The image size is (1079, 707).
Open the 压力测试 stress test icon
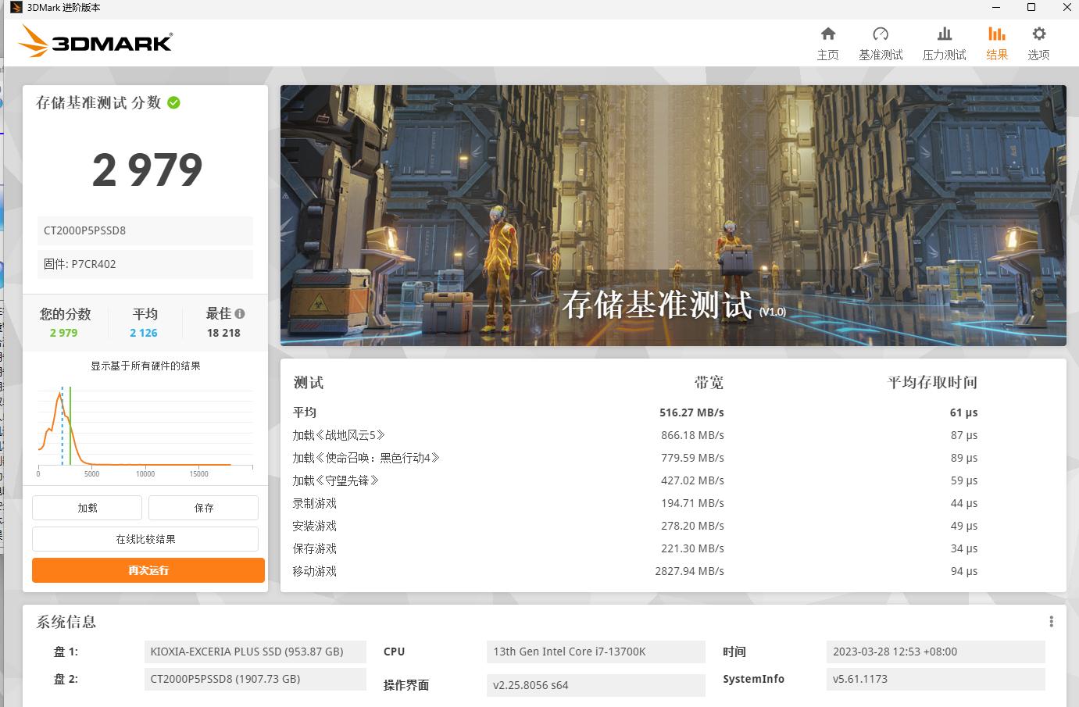point(944,43)
